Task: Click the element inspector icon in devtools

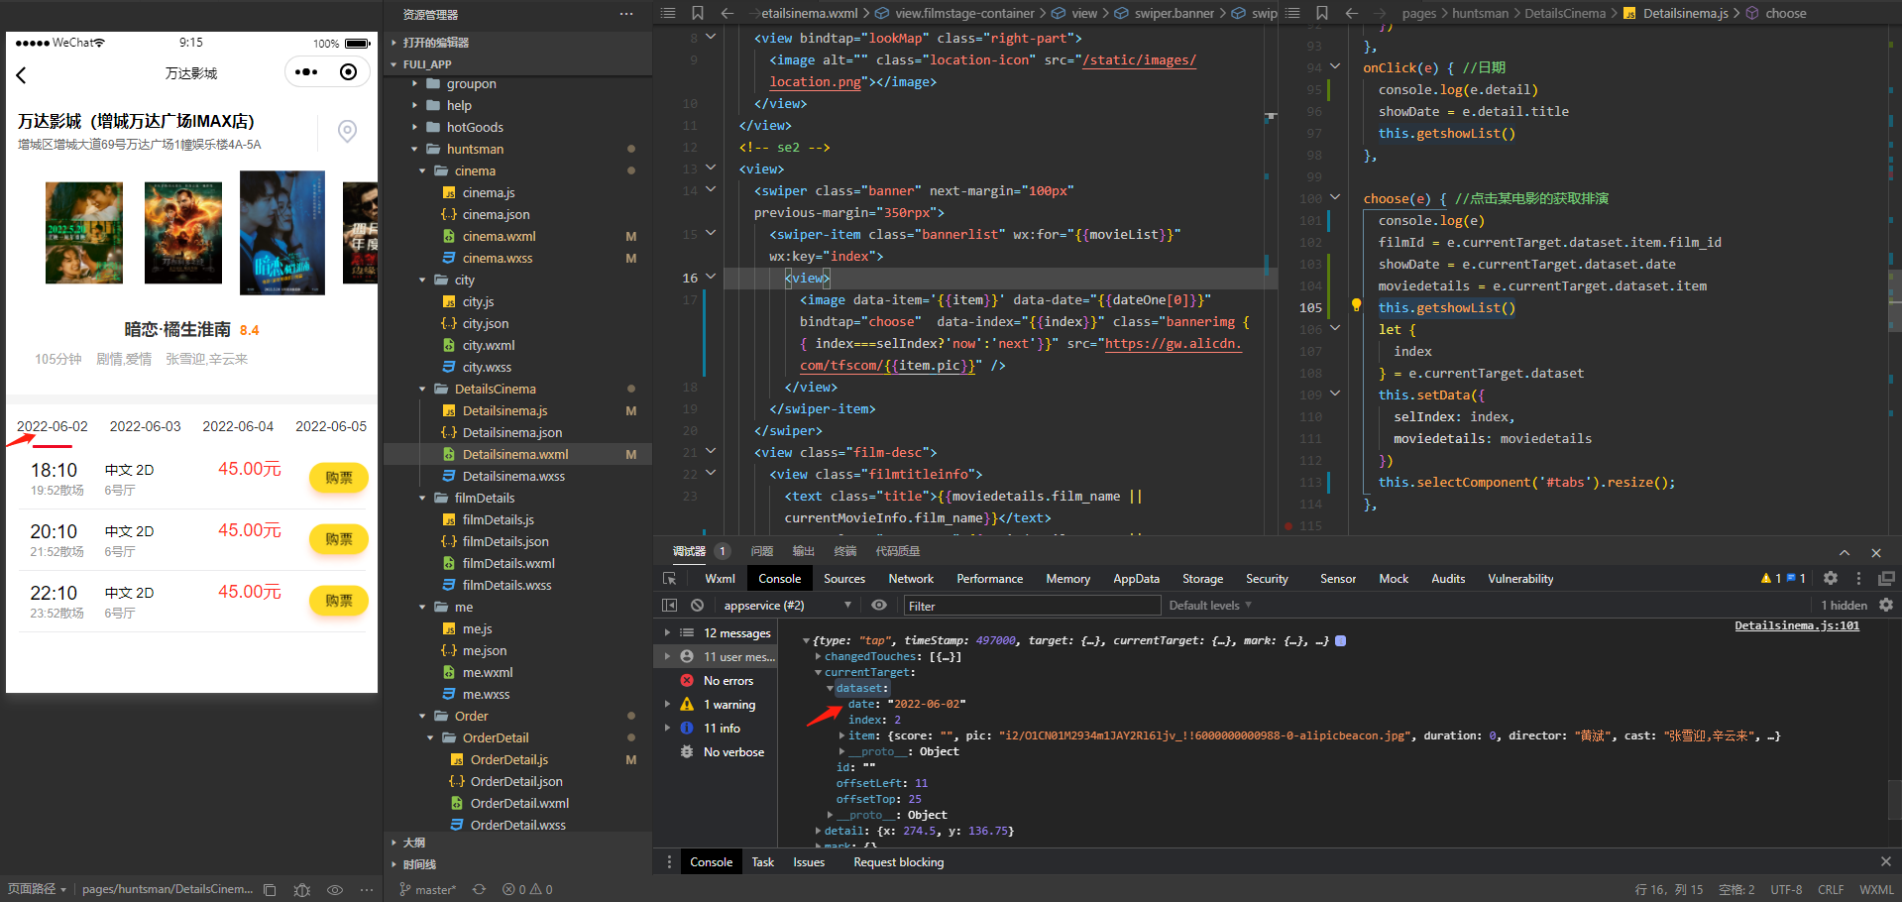Action: coord(670,579)
